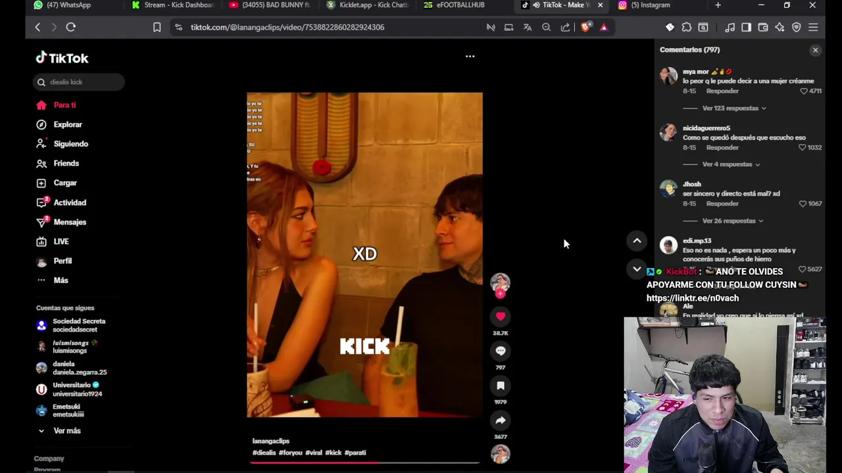Click the address bar URL

click(287, 27)
